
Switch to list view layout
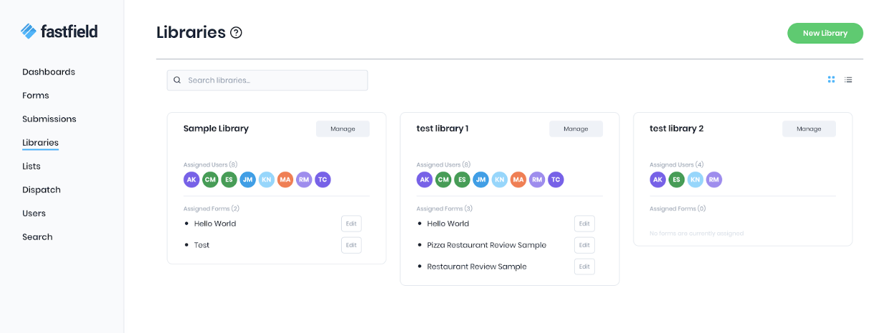click(848, 79)
